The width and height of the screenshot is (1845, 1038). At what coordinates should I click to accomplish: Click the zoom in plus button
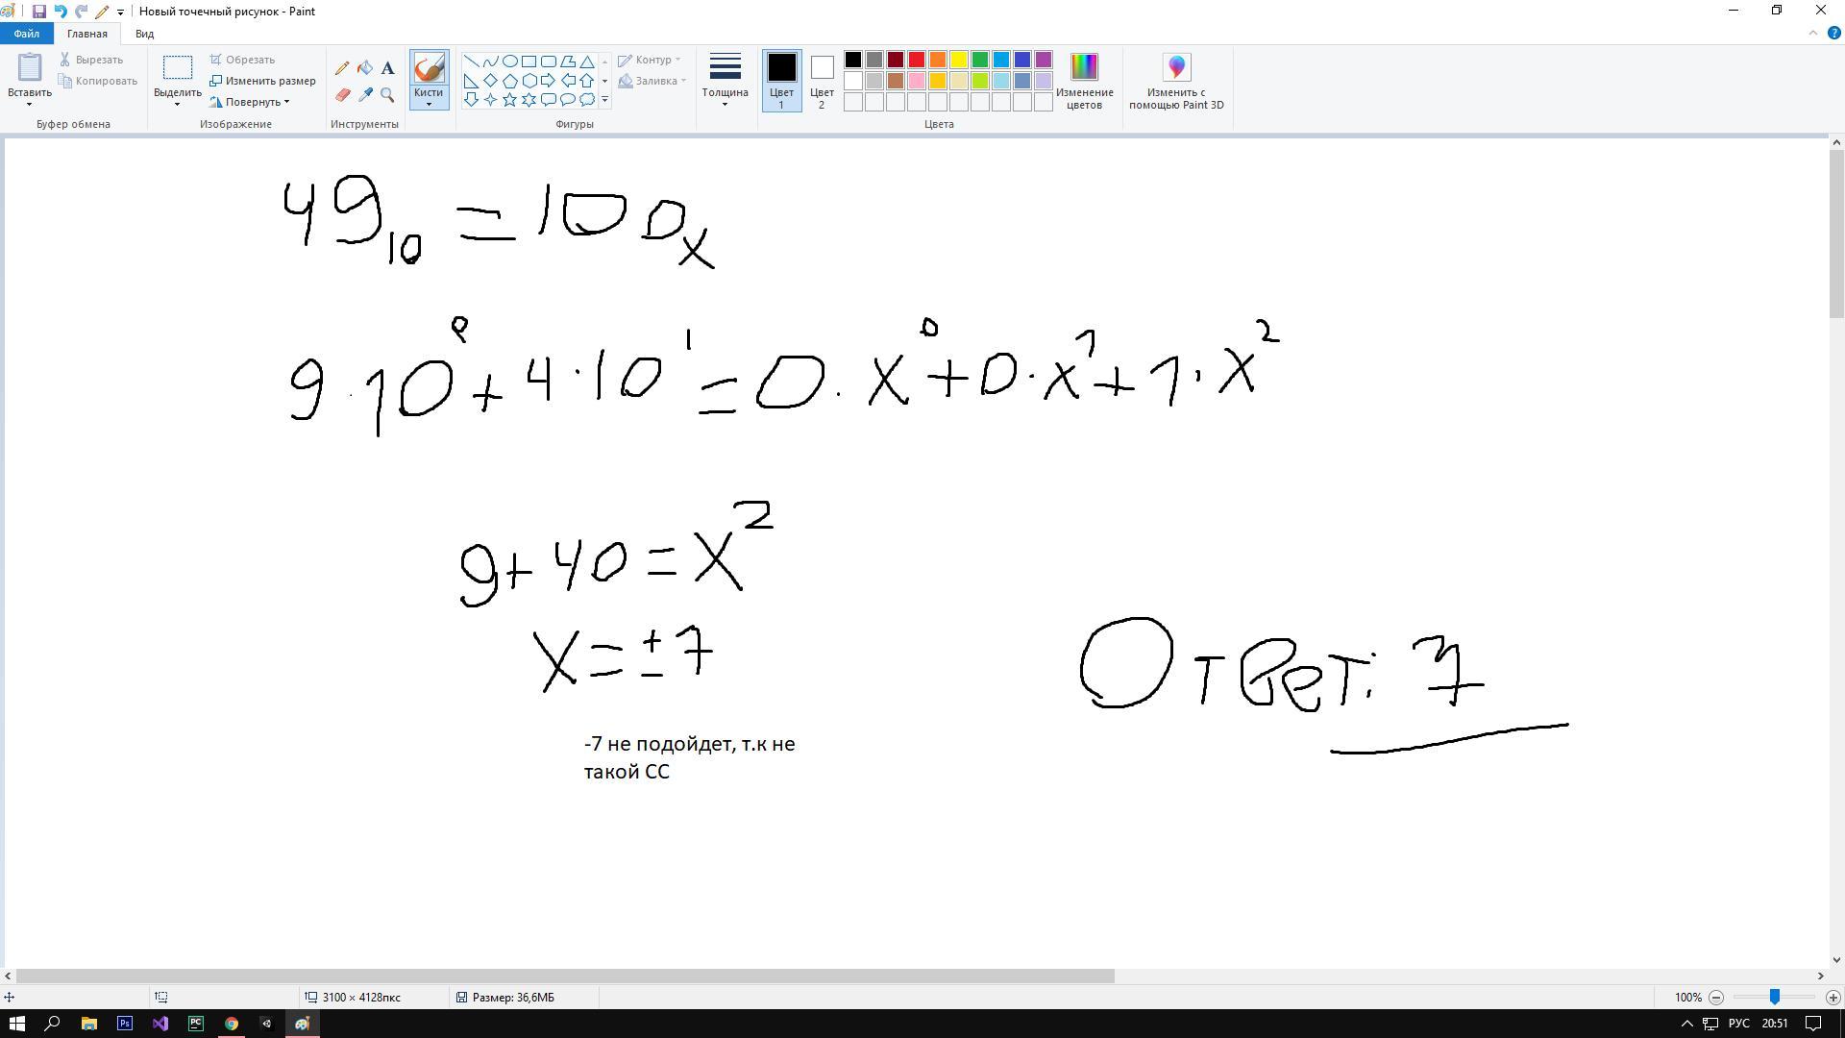coord(1833,998)
